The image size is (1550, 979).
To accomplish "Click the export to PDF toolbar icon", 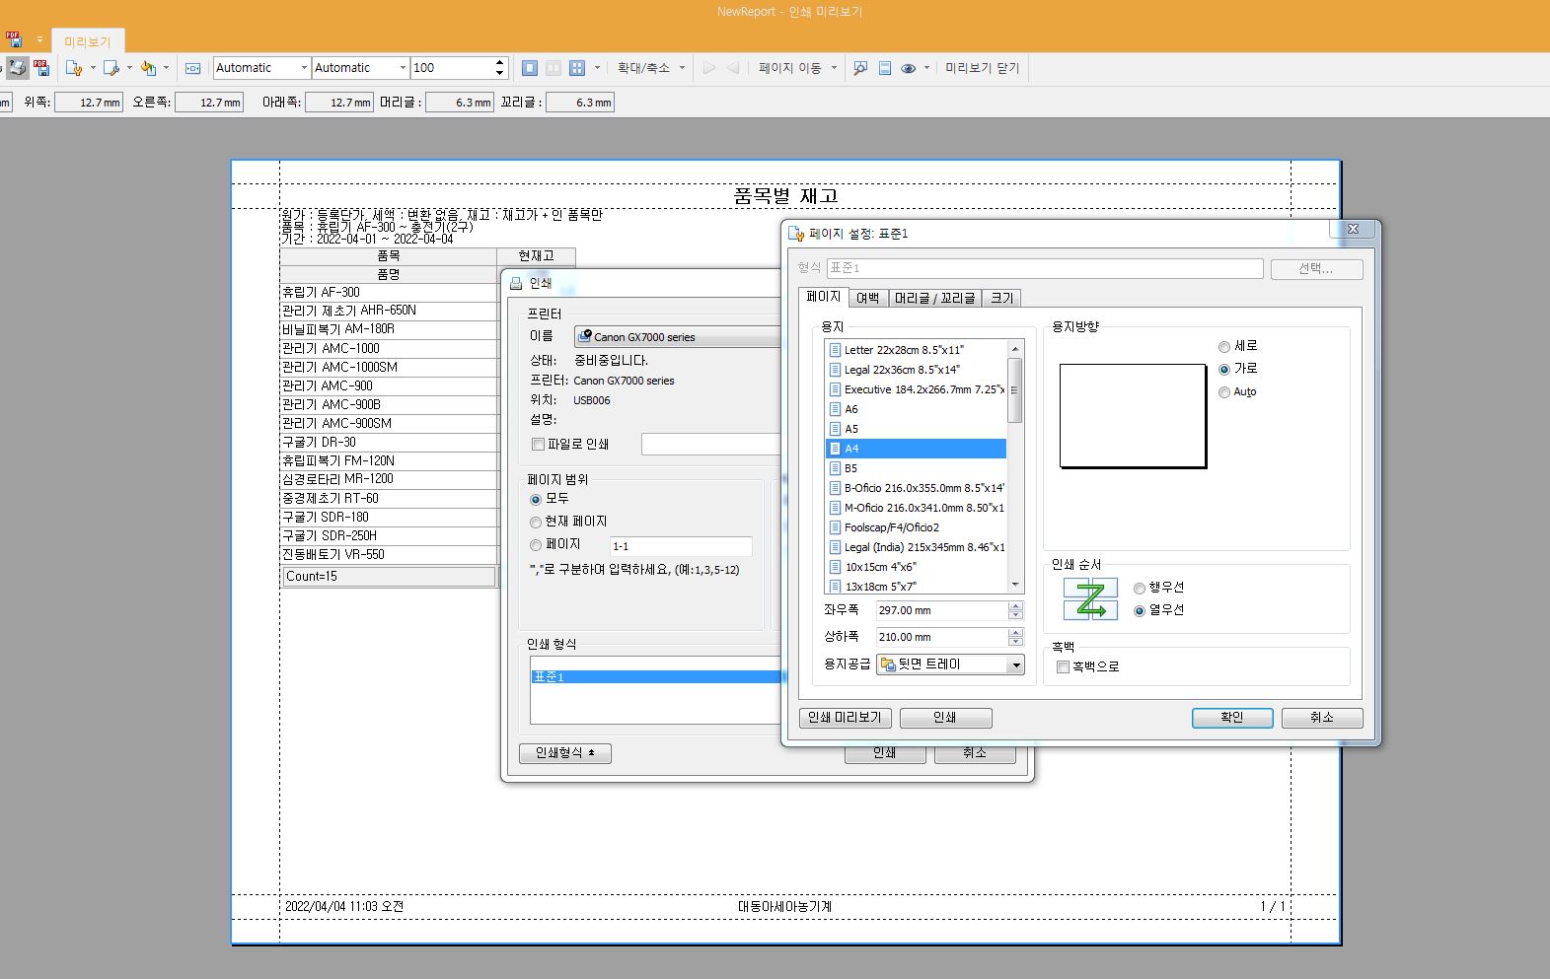I will point(41,68).
